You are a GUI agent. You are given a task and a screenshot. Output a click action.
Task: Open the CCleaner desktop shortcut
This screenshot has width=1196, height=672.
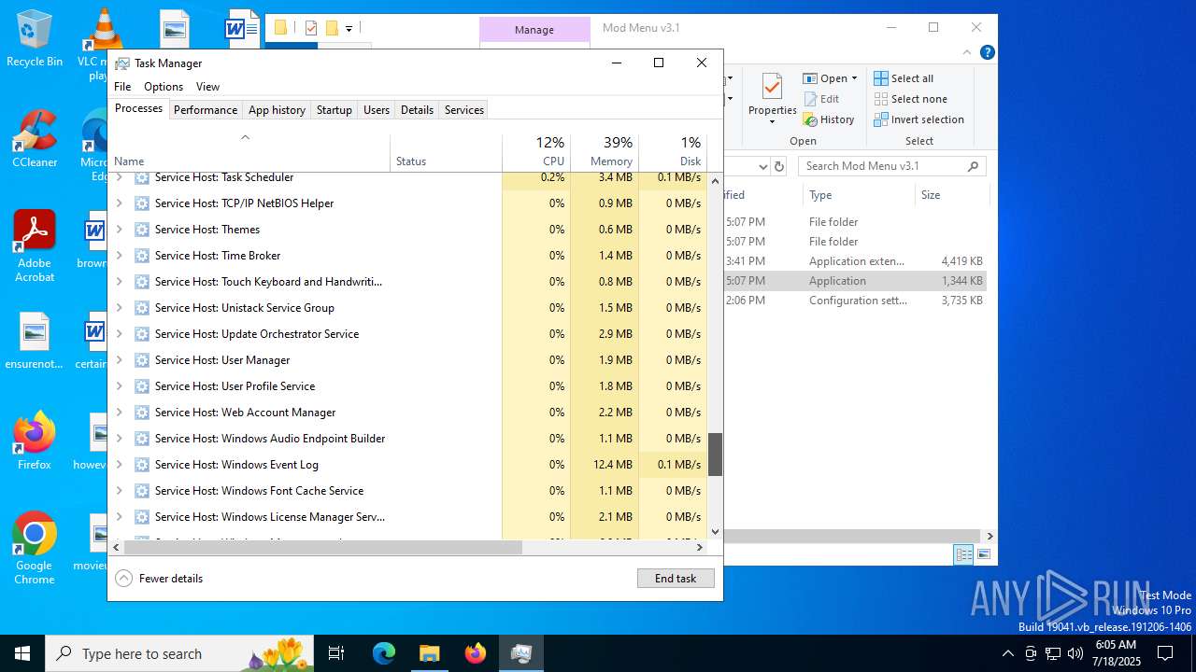[35, 138]
